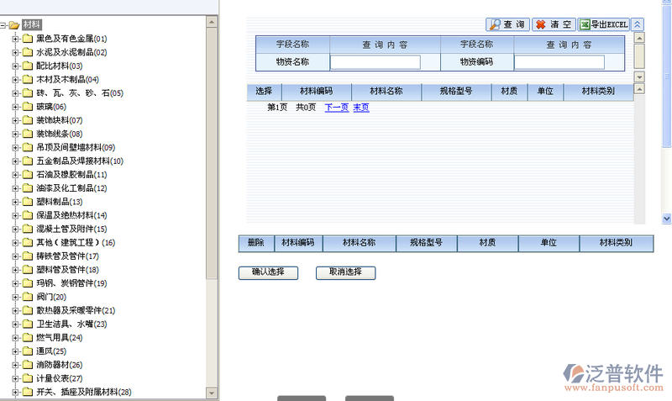The width and height of the screenshot is (672, 401).
Task: Click the 物资编码 query input field
Action: (559, 62)
